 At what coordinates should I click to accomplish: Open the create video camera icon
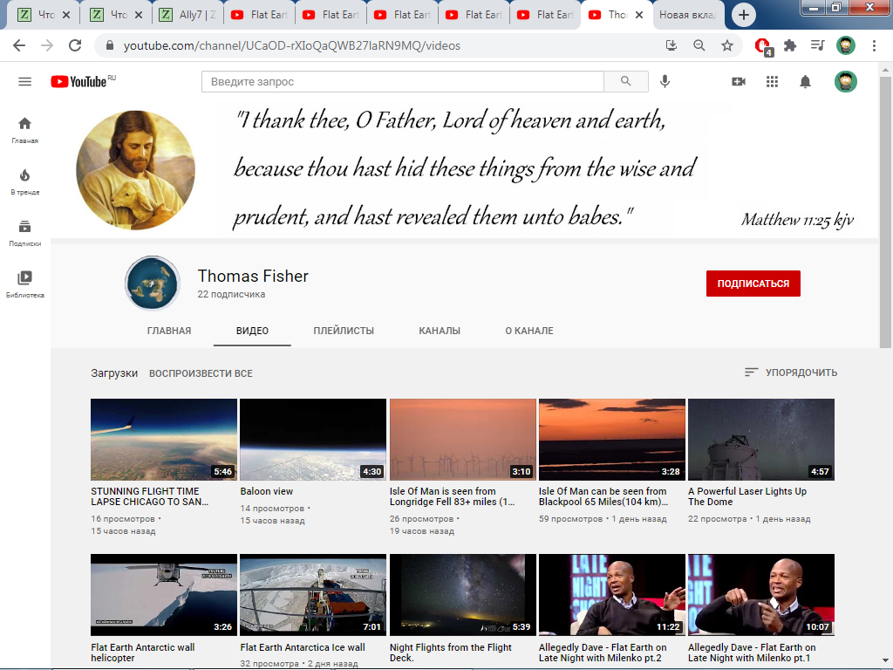coord(739,81)
